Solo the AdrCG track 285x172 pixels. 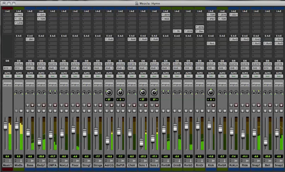click(107, 110)
